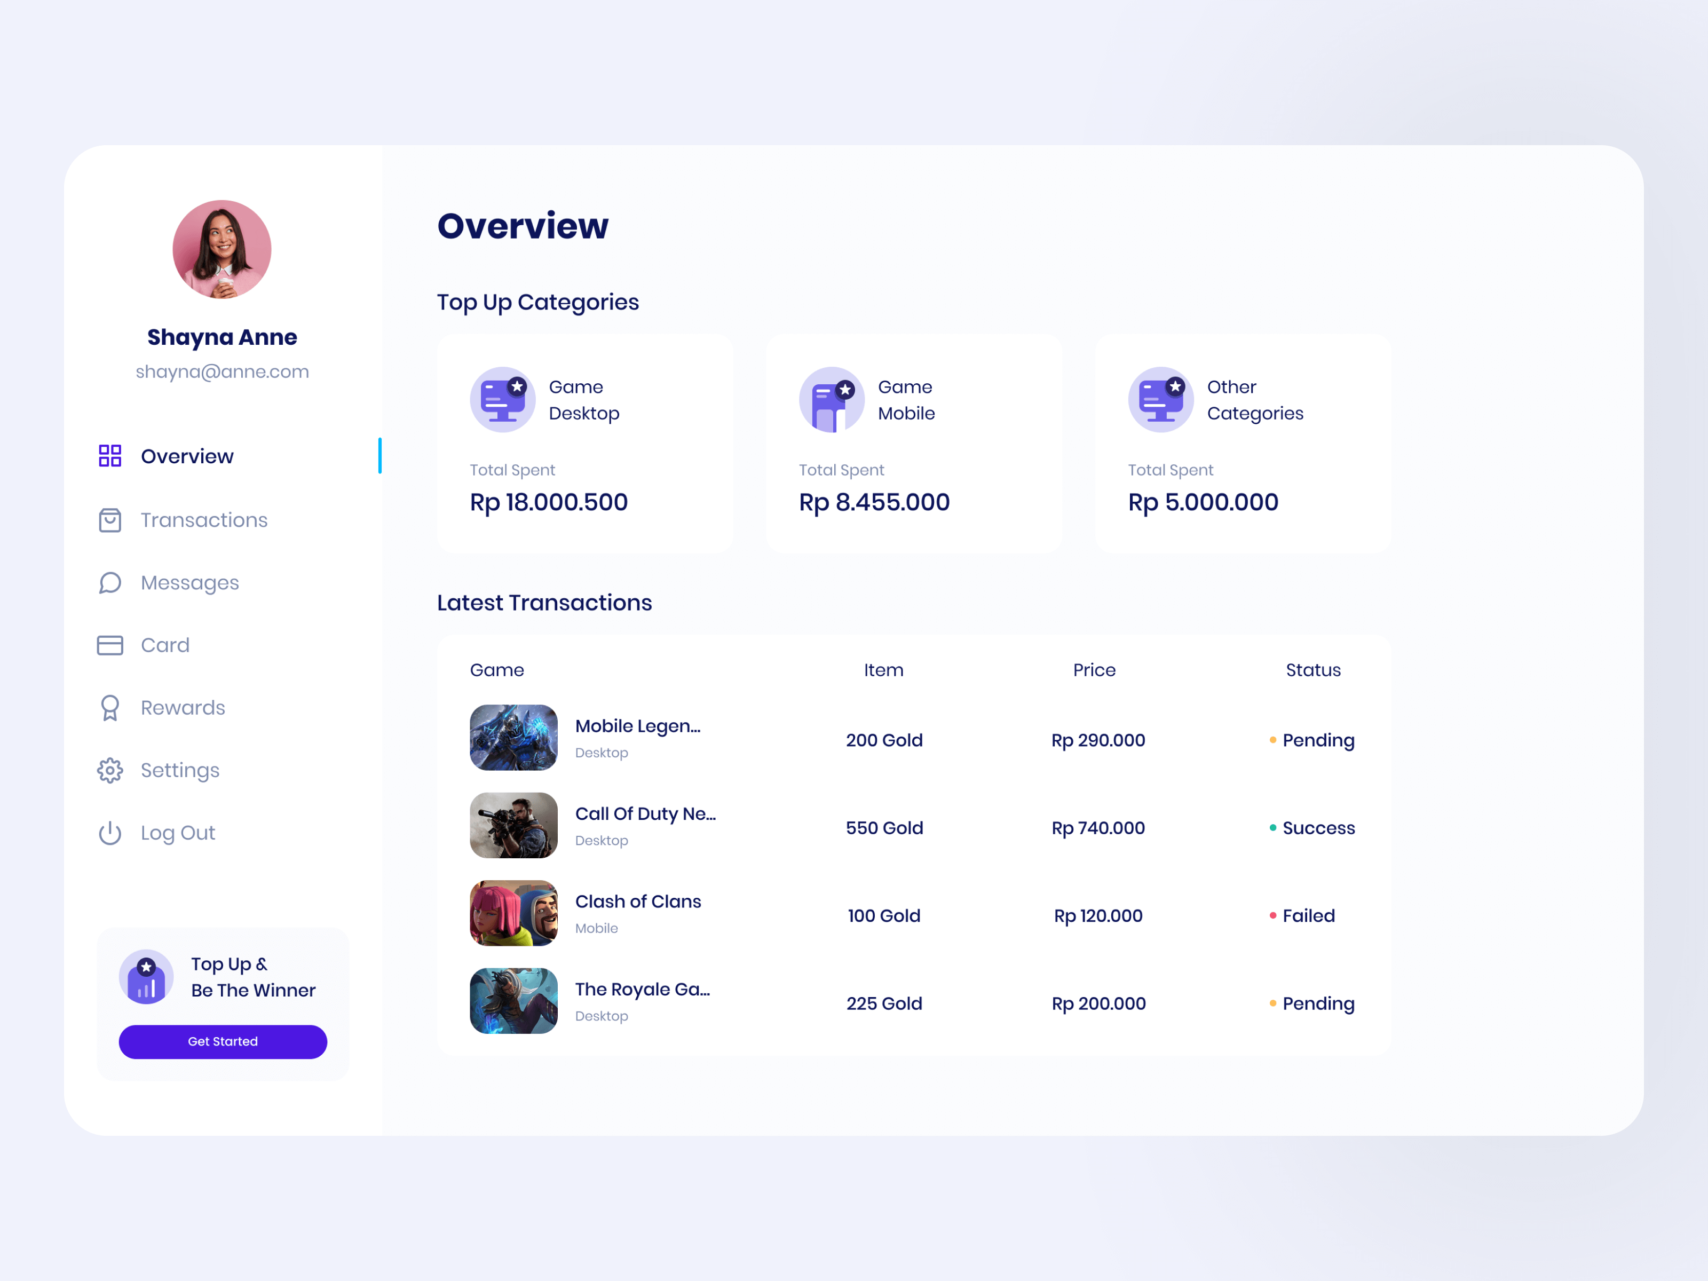The height and width of the screenshot is (1281, 1708).
Task: Click the Game column header
Action: coord(497,669)
